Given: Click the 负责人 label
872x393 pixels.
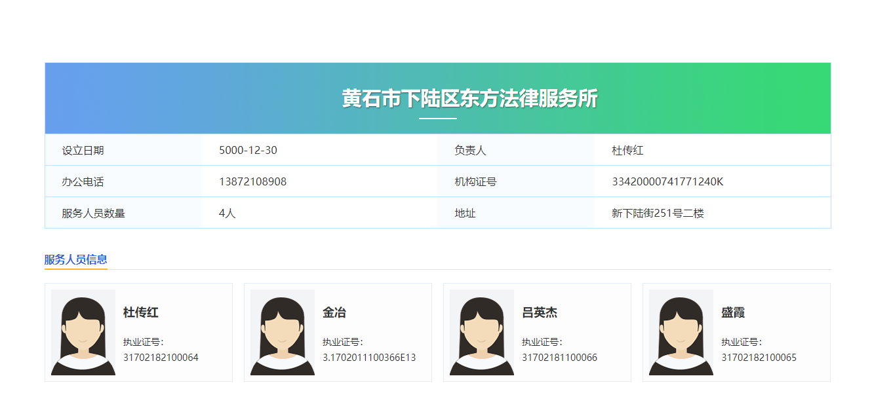Looking at the screenshot, I should click(x=470, y=150).
